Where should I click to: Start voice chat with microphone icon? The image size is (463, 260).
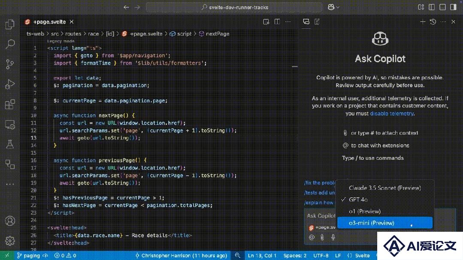pos(333,237)
